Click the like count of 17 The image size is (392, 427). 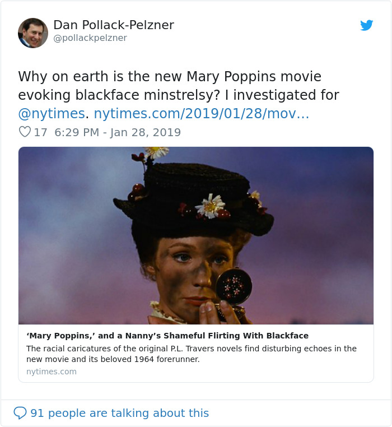40,132
